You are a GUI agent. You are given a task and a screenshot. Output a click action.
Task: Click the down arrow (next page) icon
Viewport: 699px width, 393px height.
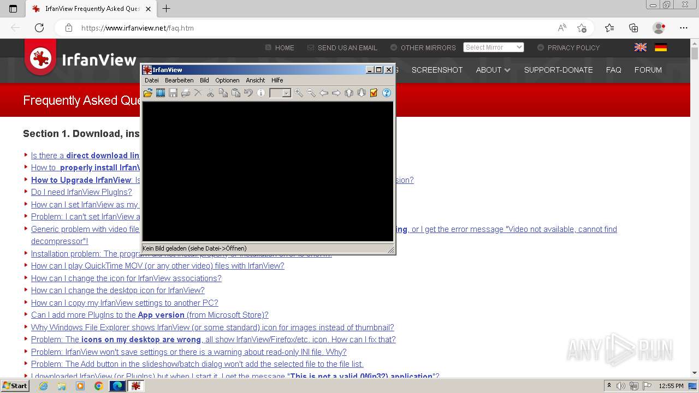point(362,93)
